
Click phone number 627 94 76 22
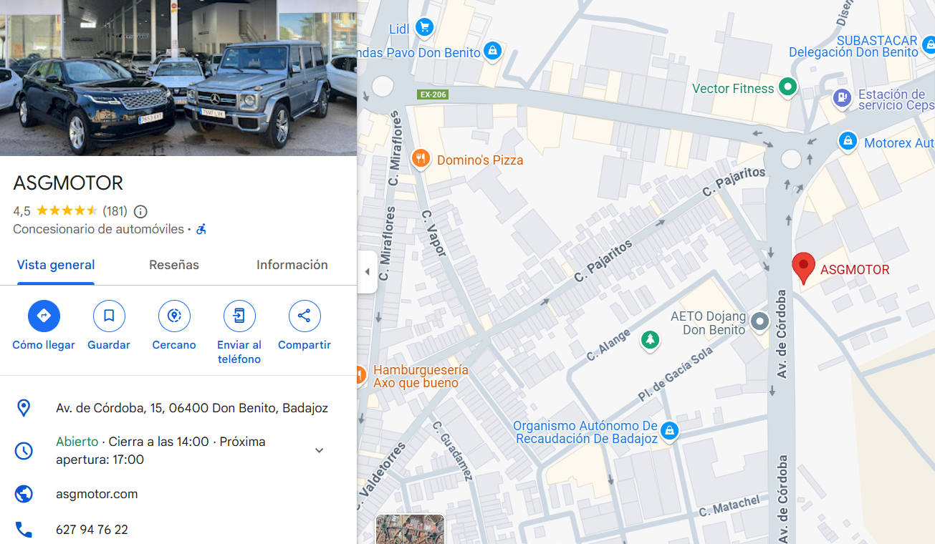click(92, 530)
